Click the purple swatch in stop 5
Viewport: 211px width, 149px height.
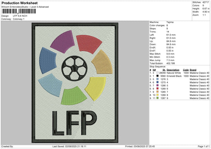click(x=158, y=85)
